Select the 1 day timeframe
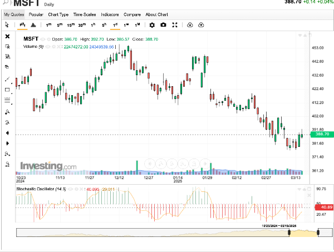 tap(115, 25)
